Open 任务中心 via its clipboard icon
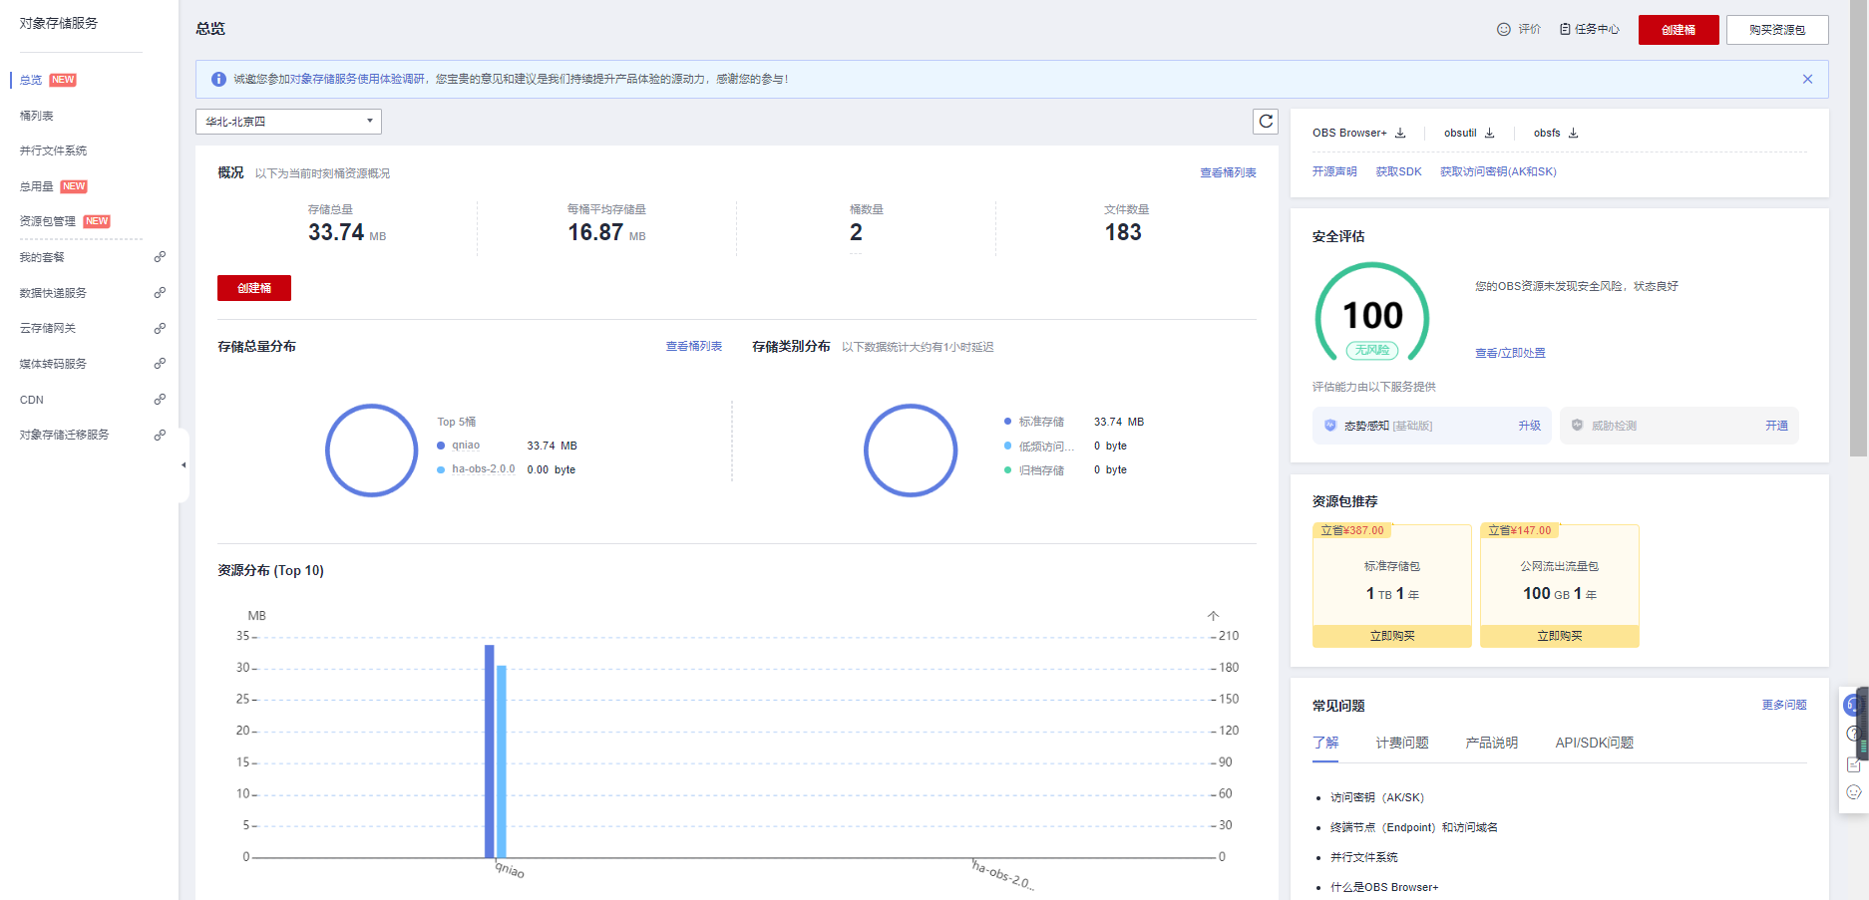Screen dimensions: 1869x900 point(1566,30)
